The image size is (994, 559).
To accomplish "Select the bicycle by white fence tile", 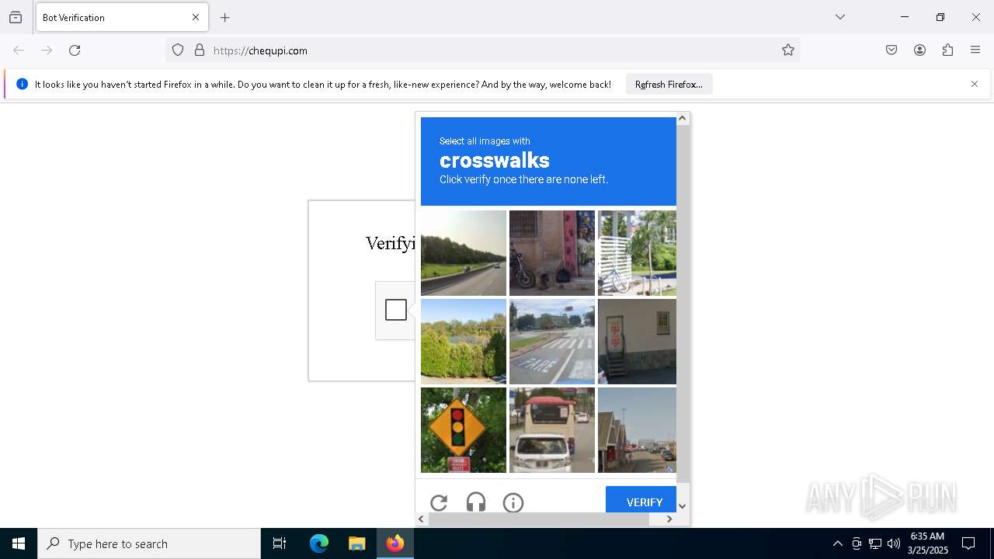I will 637,253.
